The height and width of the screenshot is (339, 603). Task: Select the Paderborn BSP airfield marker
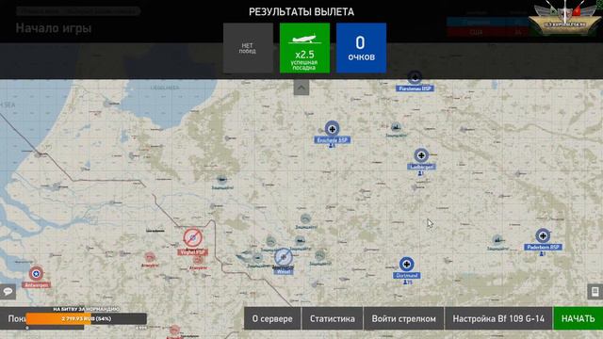[x=543, y=235]
